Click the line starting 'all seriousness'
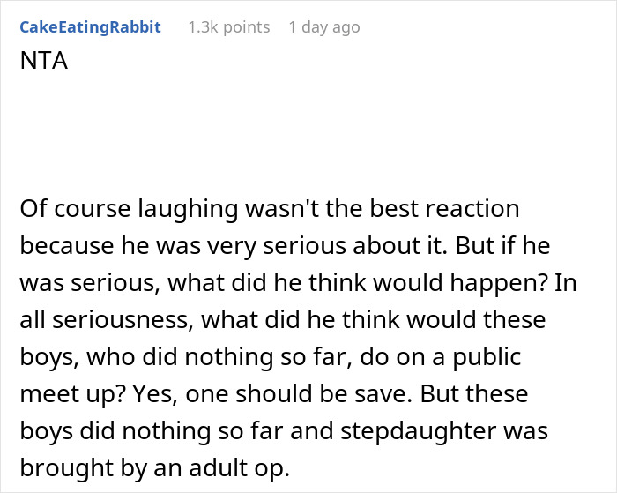 click(283, 320)
